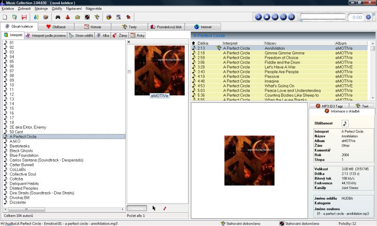Click the red cone toolbar icon

click(67, 17)
